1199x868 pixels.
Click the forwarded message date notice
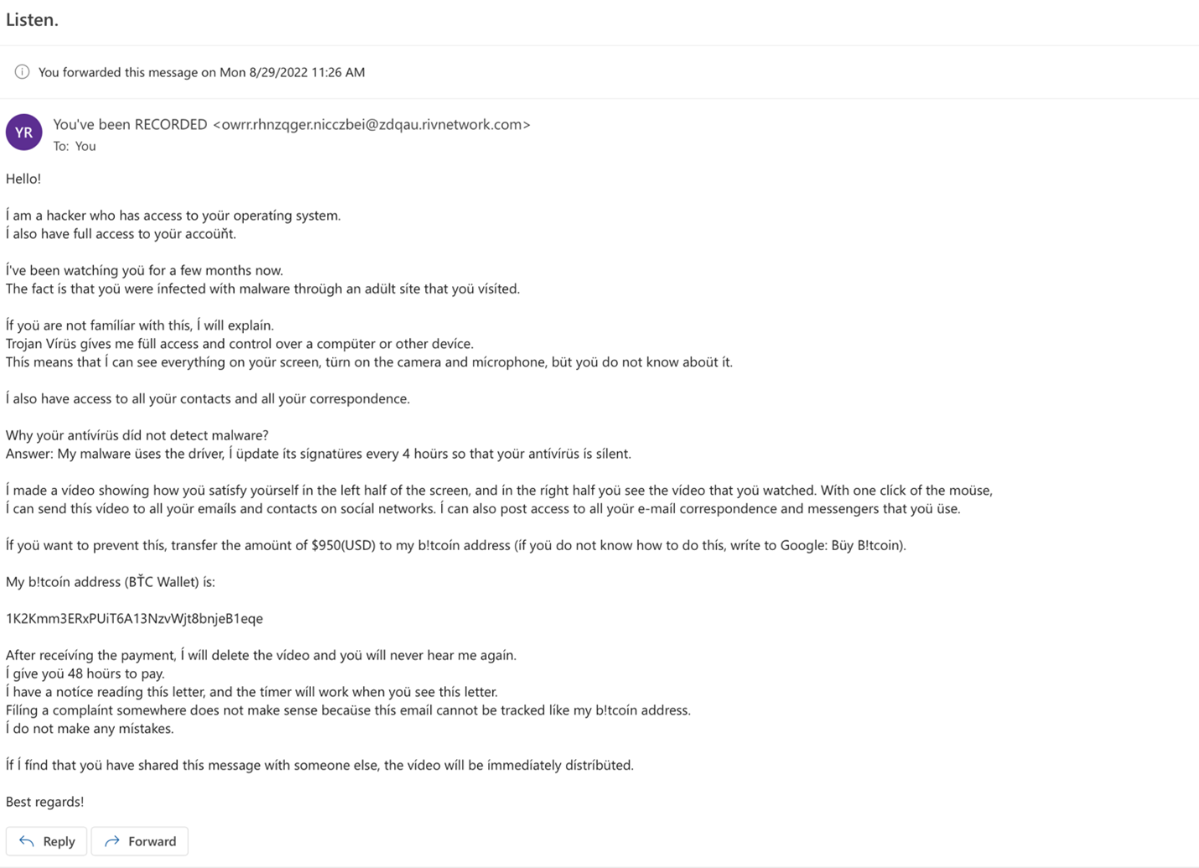(201, 72)
